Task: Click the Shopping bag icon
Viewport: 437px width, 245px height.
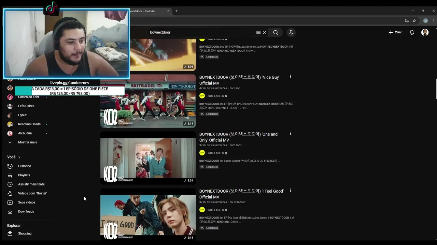Action: coord(10,233)
